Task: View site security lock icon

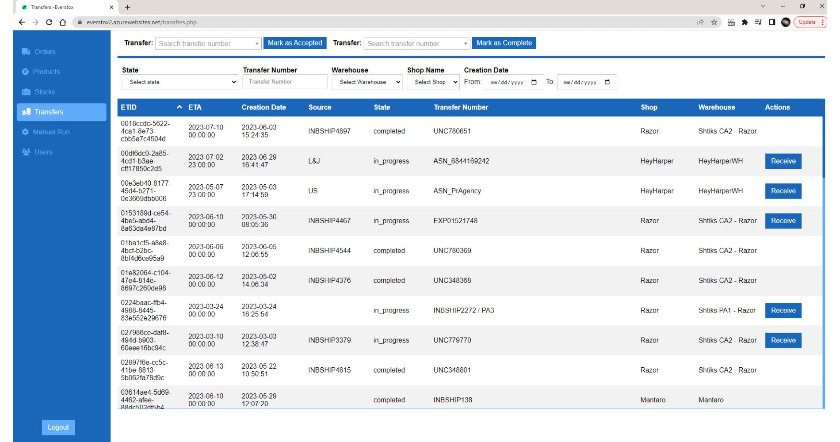Action: click(80, 22)
